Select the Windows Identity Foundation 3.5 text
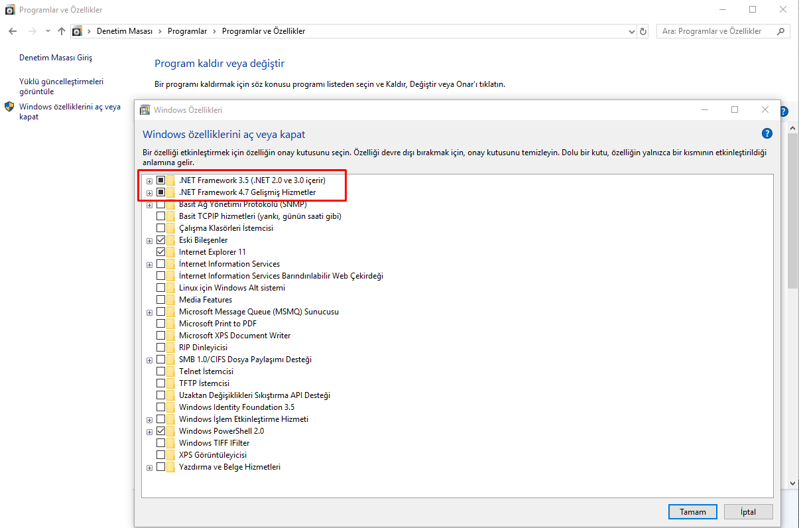 click(x=237, y=407)
